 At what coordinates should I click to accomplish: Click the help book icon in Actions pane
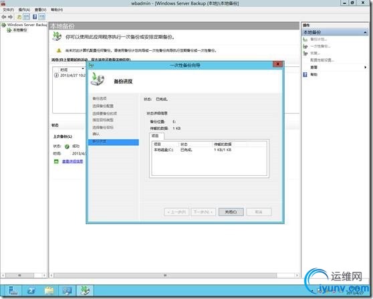pos(305,75)
